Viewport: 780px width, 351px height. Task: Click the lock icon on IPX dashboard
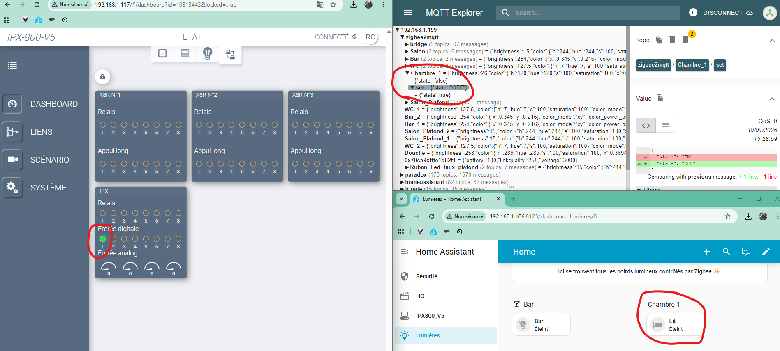(x=102, y=77)
